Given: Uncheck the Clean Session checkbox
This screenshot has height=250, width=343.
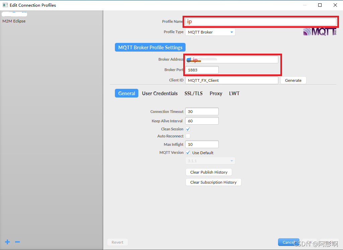Looking at the screenshot, I should click(188, 129).
